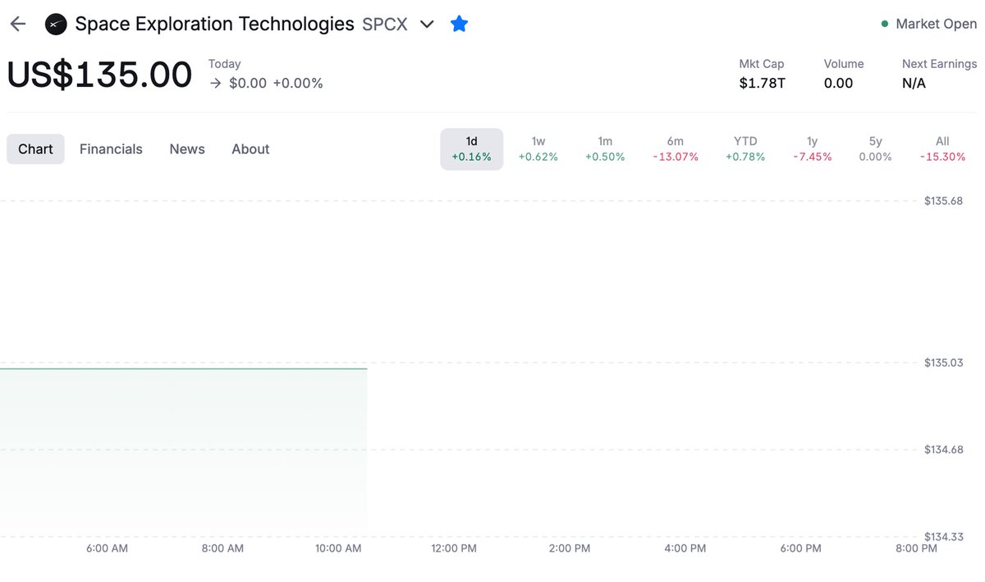Click the 8:00 AM time label
985x582 pixels.
pos(222,548)
